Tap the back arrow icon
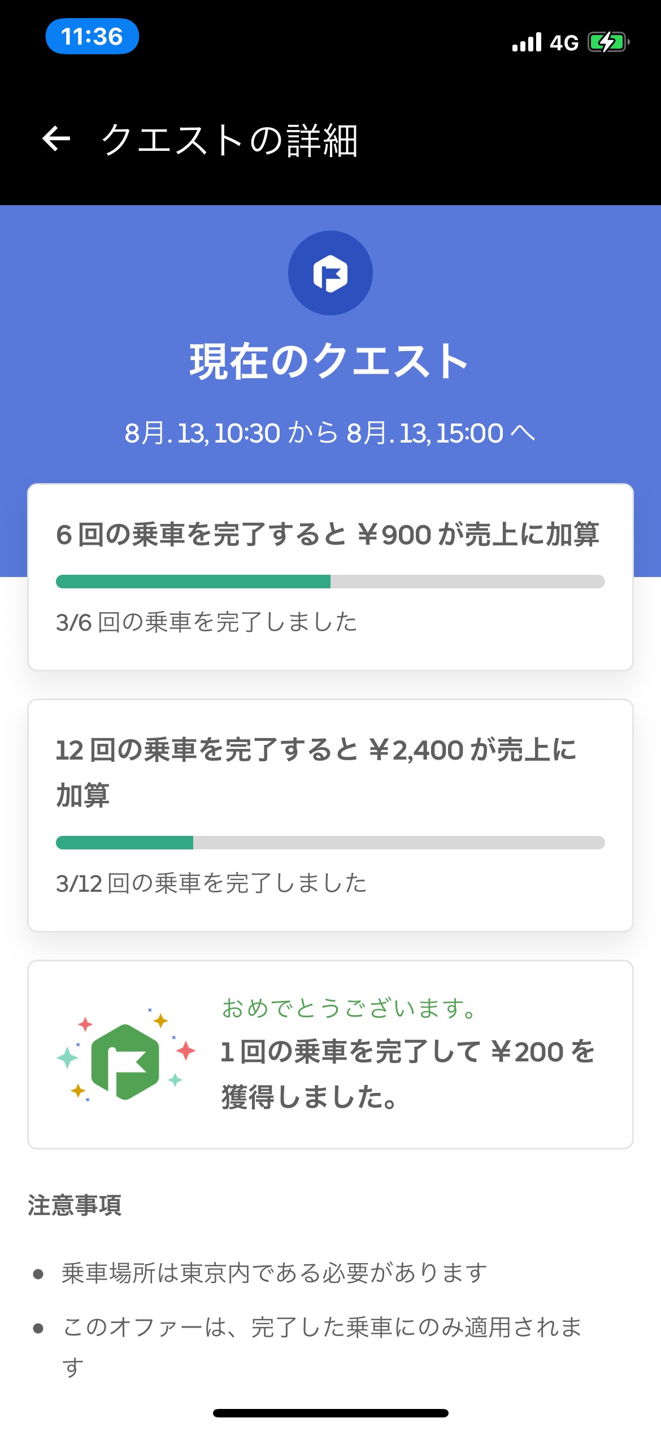Screen dimensions: 661x1431 (56, 139)
